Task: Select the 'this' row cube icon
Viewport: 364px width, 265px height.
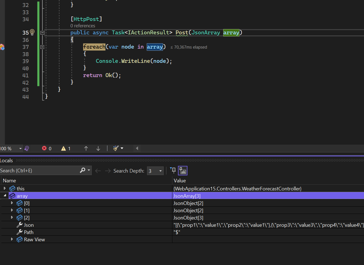Action: (x=12, y=189)
